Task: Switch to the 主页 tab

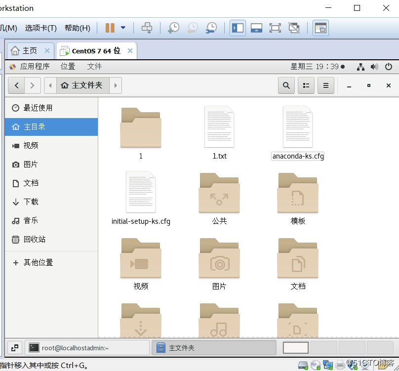Action: point(30,51)
